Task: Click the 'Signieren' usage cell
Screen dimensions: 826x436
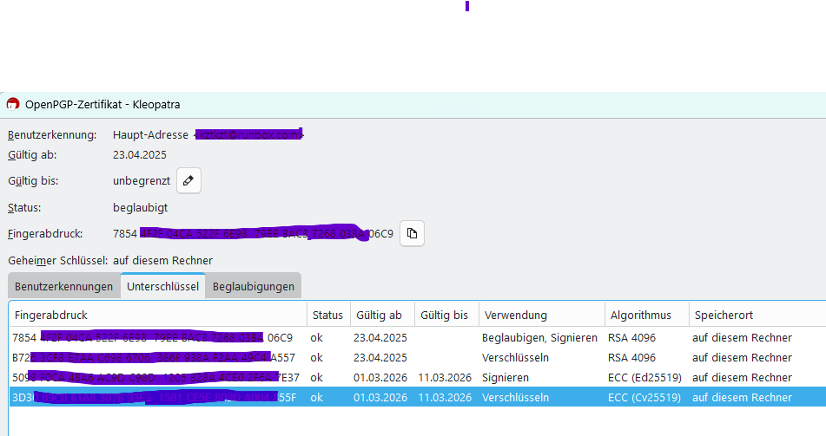Action: (x=506, y=378)
